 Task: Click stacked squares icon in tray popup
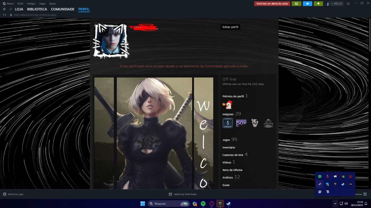tap(320, 192)
